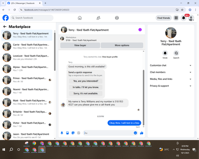Viewport: 199px width, 159px height.
Task: Open Britainie's conversation in the list
Action: click(x=27, y=113)
